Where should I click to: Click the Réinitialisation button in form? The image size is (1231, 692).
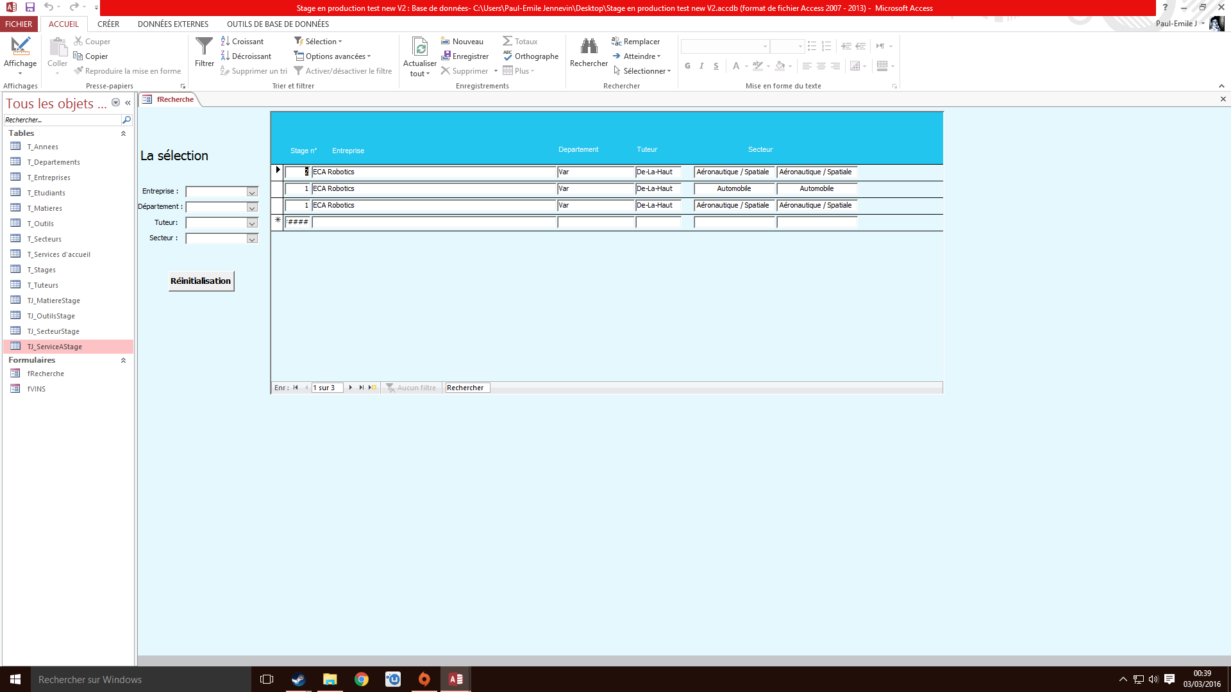click(201, 281)
